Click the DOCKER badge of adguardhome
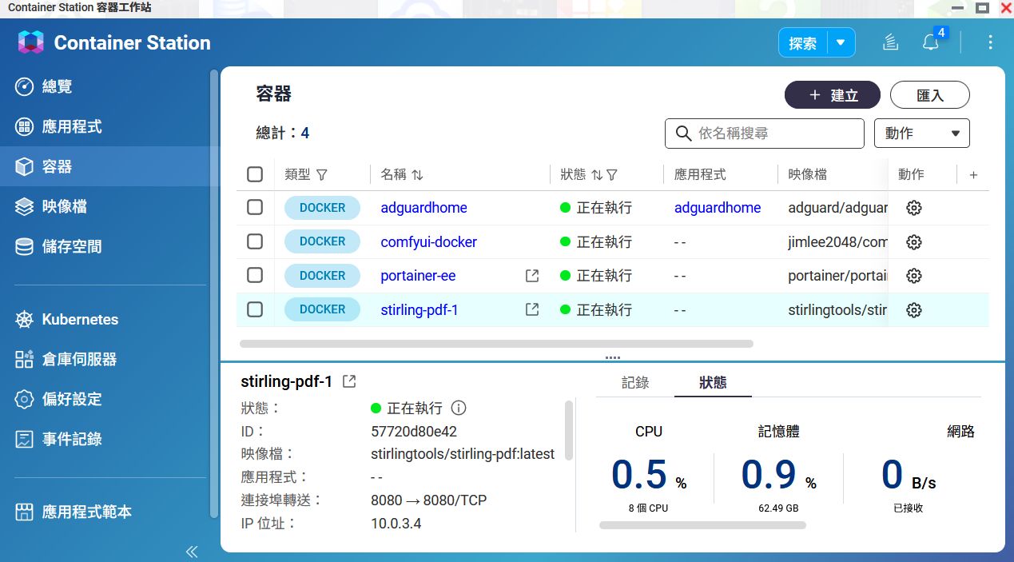 coord(322,208)
